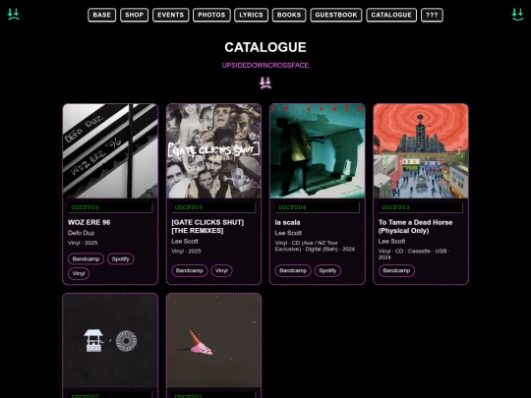Click the pink sad-face icon under UPSIDEDOWNCROSSFACE
The width and height of the screenshot is (531, 398).
(x=265, y=83)
